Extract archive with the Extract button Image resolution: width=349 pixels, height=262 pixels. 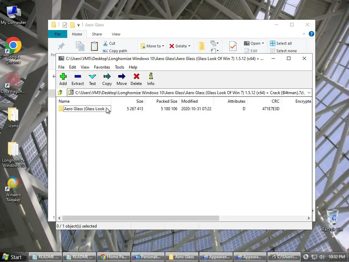pyautogui.click(x=78, y=79)
